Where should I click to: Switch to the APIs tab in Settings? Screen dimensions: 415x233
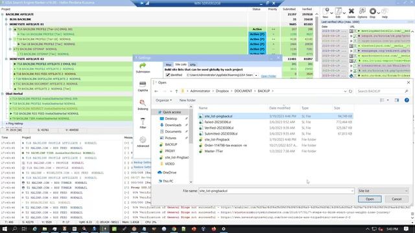(193, 65)
